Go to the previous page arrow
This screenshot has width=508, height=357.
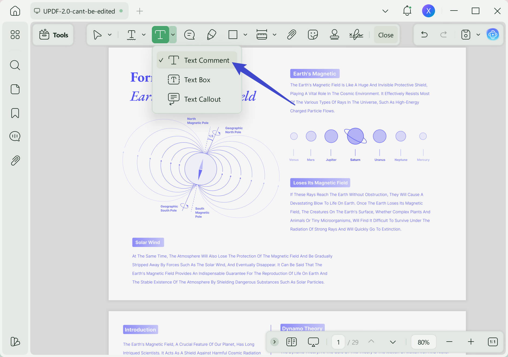(x=371, y=342)
